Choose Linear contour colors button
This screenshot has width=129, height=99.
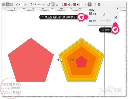click(x=49, y=4)
